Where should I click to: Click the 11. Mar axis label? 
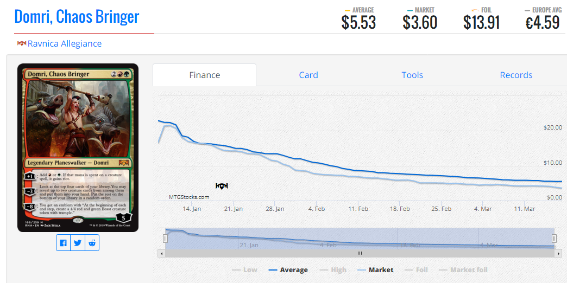click(524, 209)
